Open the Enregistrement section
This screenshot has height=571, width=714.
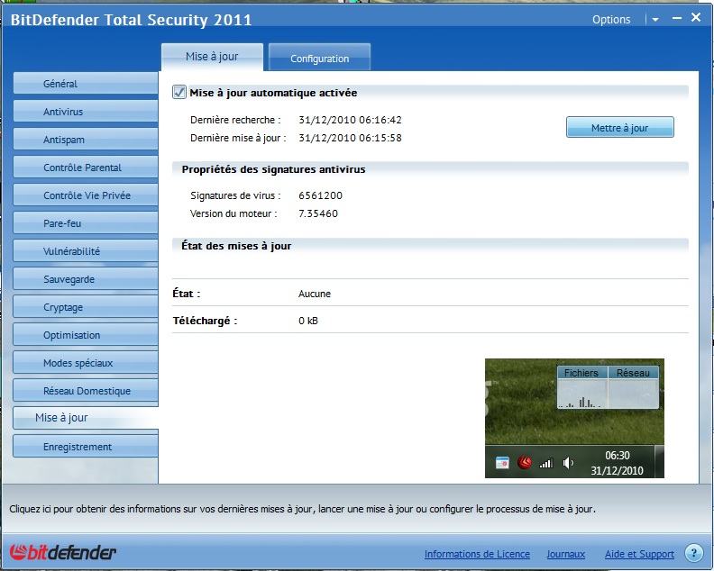pyautogui.click(x=85, y=447)
